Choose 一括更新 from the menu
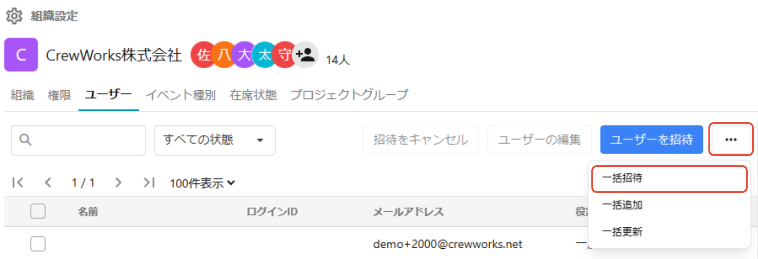 pyautogui.click(x=670, y=232)
